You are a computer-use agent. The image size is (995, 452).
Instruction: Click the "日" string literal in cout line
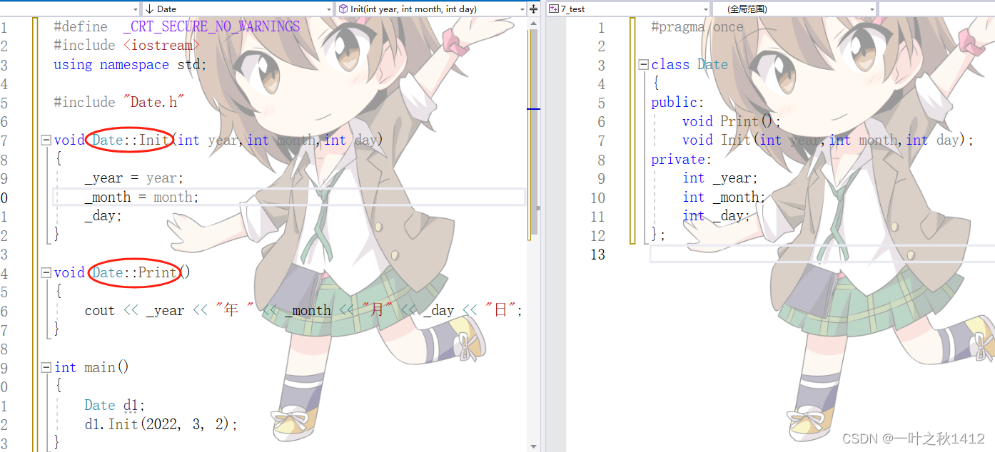tap(500, 310)
